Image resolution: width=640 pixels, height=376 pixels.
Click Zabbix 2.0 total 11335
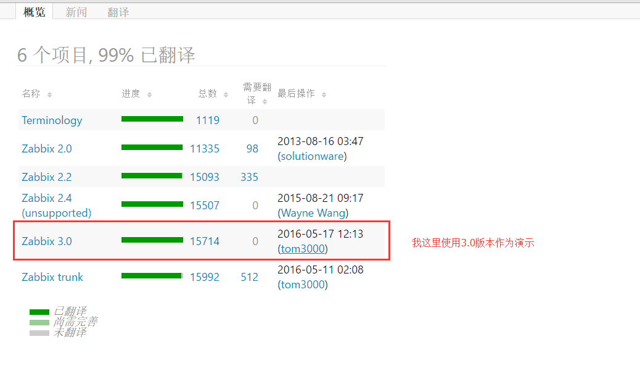coord(205,148)
